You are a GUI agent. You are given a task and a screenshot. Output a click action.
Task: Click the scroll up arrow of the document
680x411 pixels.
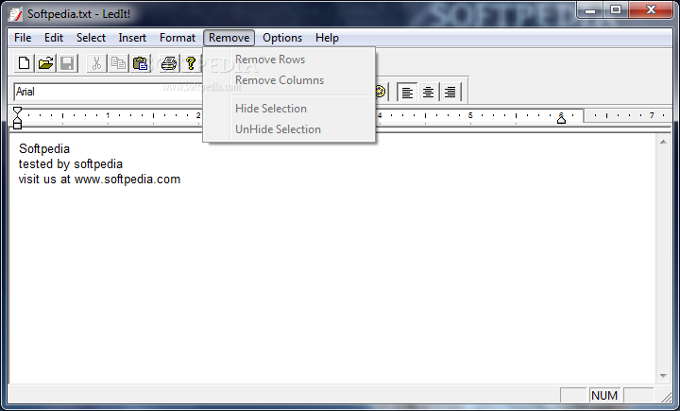[663, 142]
